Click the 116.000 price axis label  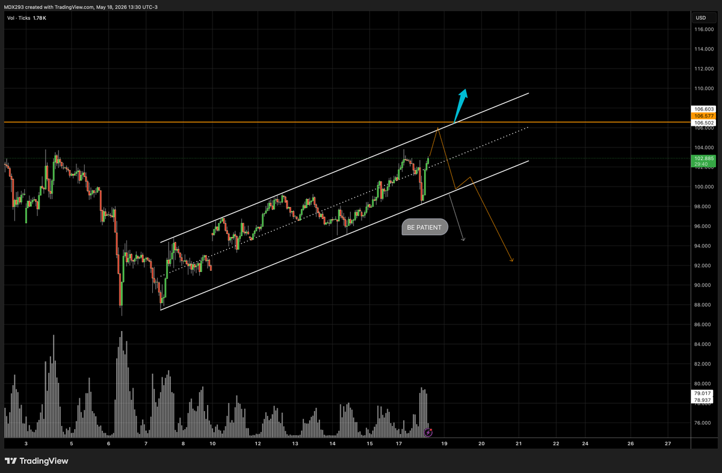point(703,29)
